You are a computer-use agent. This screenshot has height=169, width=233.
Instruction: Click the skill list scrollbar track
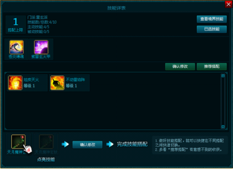click(223, 101)
